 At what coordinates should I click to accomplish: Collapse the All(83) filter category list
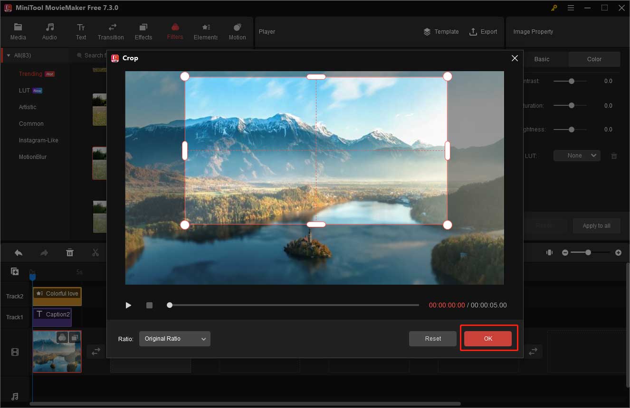8,56
